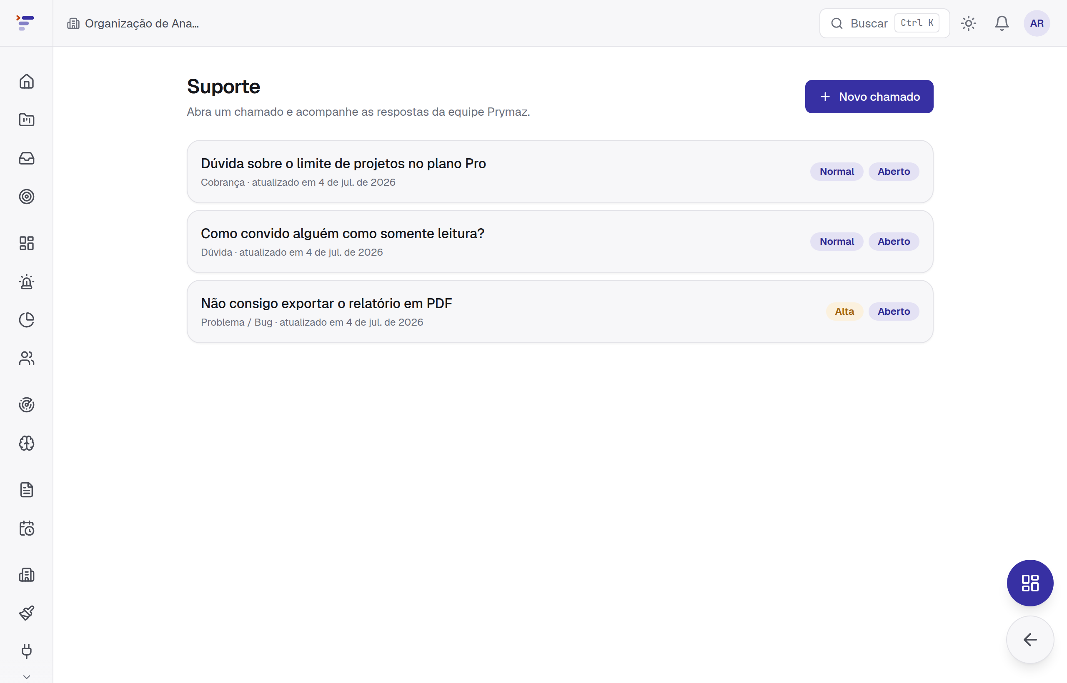
Task: Click 'Problema / Bug' ticket category text
Action: point(237,322)
